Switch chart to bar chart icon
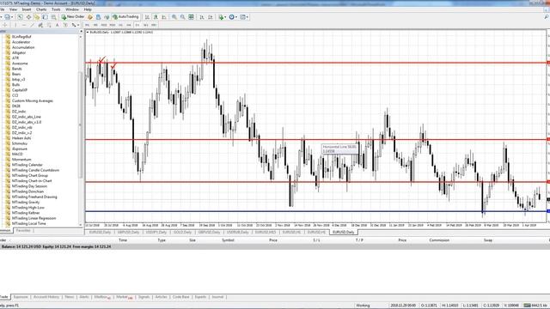 click(x=147, y=17)
